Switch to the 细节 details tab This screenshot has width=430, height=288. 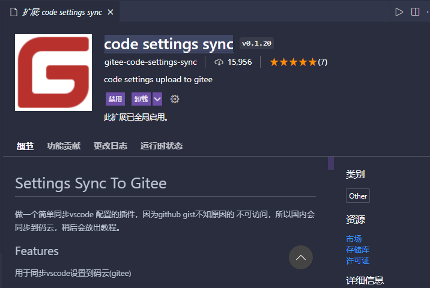pyautogui.click(x=25, y=146)
